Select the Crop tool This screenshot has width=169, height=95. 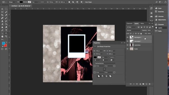pyautogui.click(x=2, y=15)
